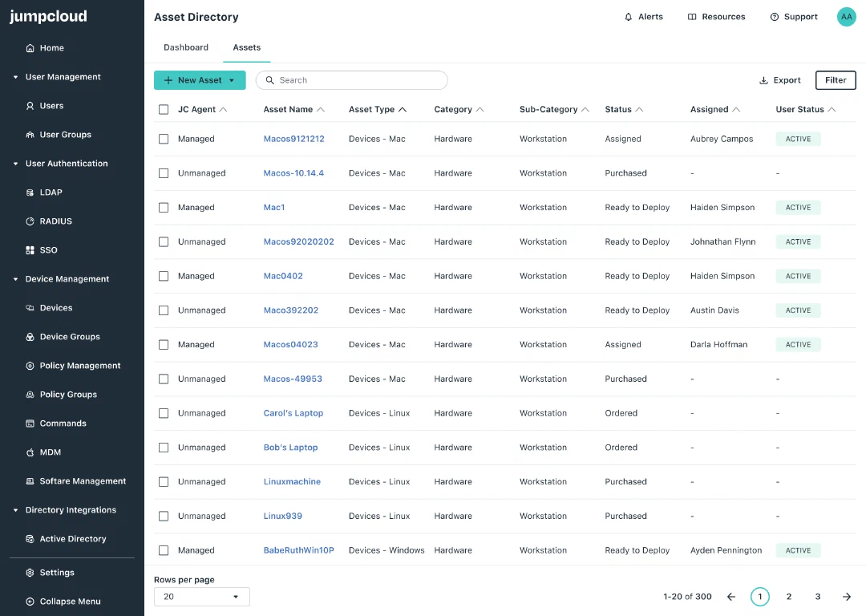The image size is (866, 616).
Task: Sort by Asset Type column
Action: tap(378, 109)
